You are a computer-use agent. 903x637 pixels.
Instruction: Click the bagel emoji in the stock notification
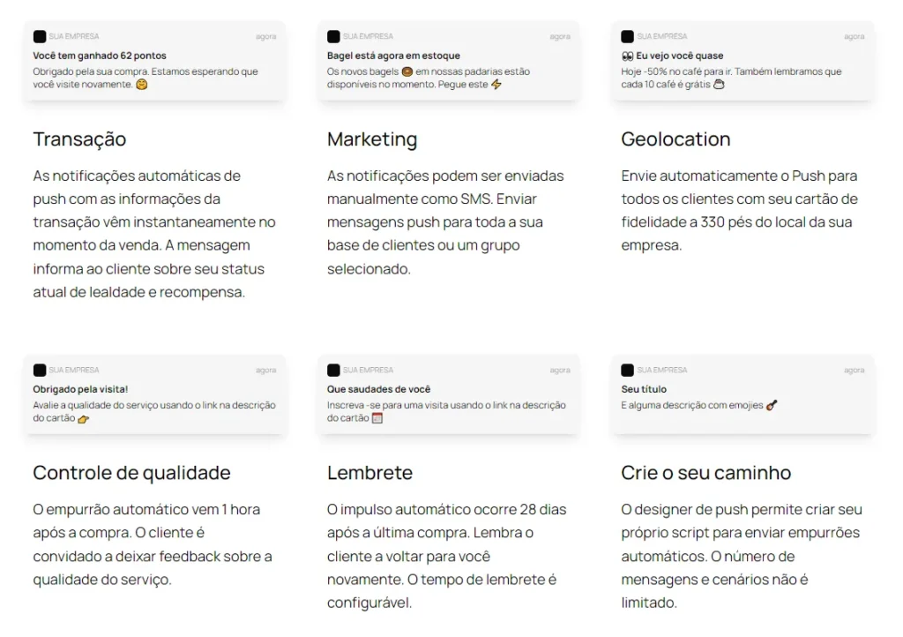(407, 72)
